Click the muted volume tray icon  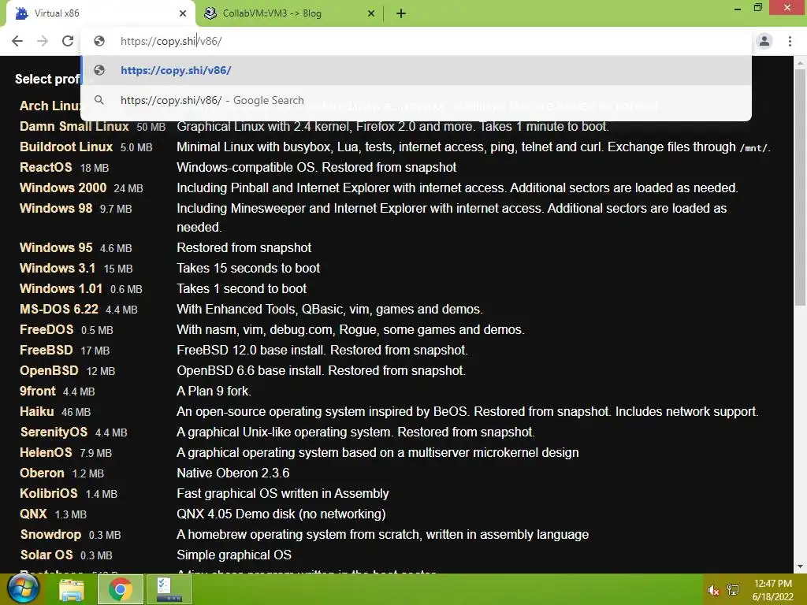click(712, 590)
